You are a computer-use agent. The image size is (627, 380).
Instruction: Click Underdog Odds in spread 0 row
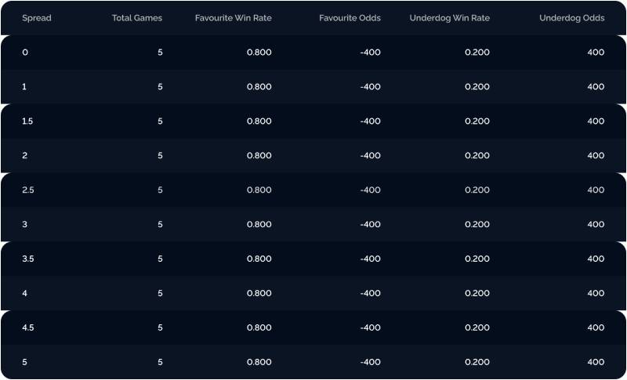(596, 52)
